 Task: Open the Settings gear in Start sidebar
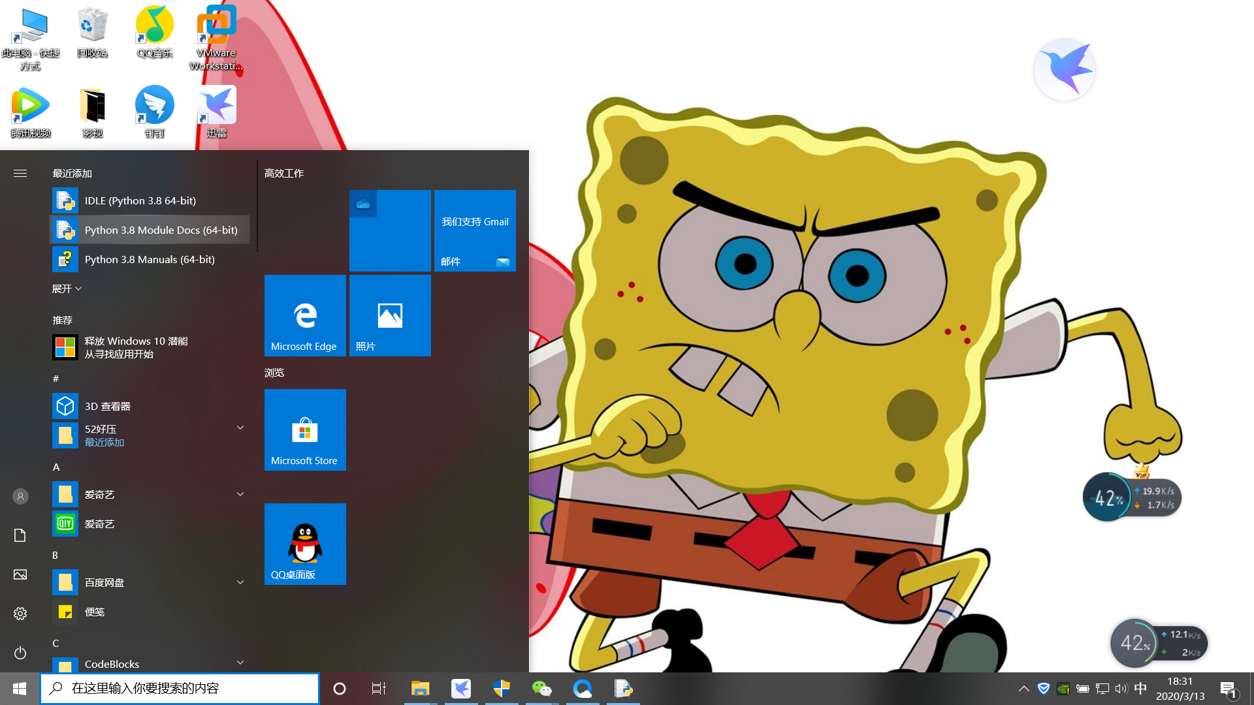[20, 614]
